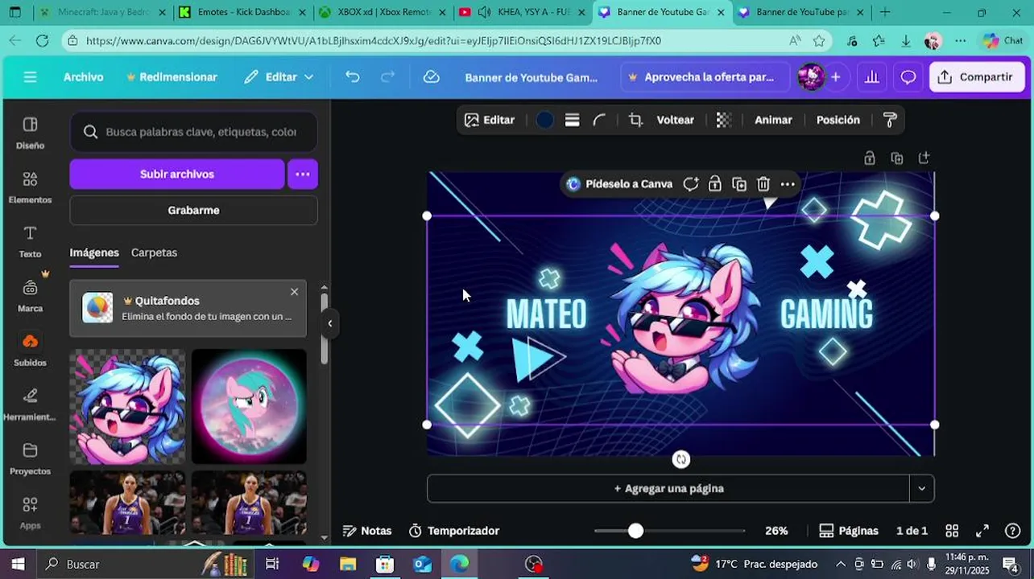Switch to the Imágenes tab

(94, 253)
